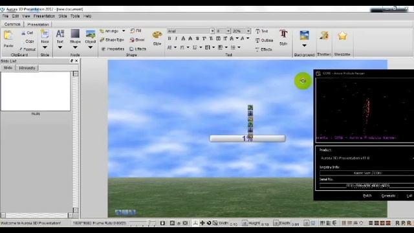This screenshot has height=233, width=414.
Task: Open the Tools menu
Action: (75, 16)
